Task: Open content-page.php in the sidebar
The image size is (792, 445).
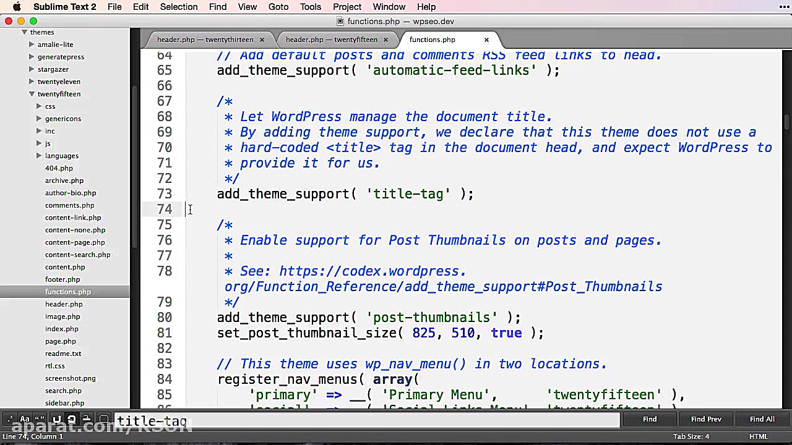Action: [x=75, y=242]
